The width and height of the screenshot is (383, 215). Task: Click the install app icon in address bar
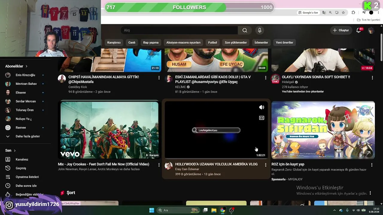(x=337, y=13)
